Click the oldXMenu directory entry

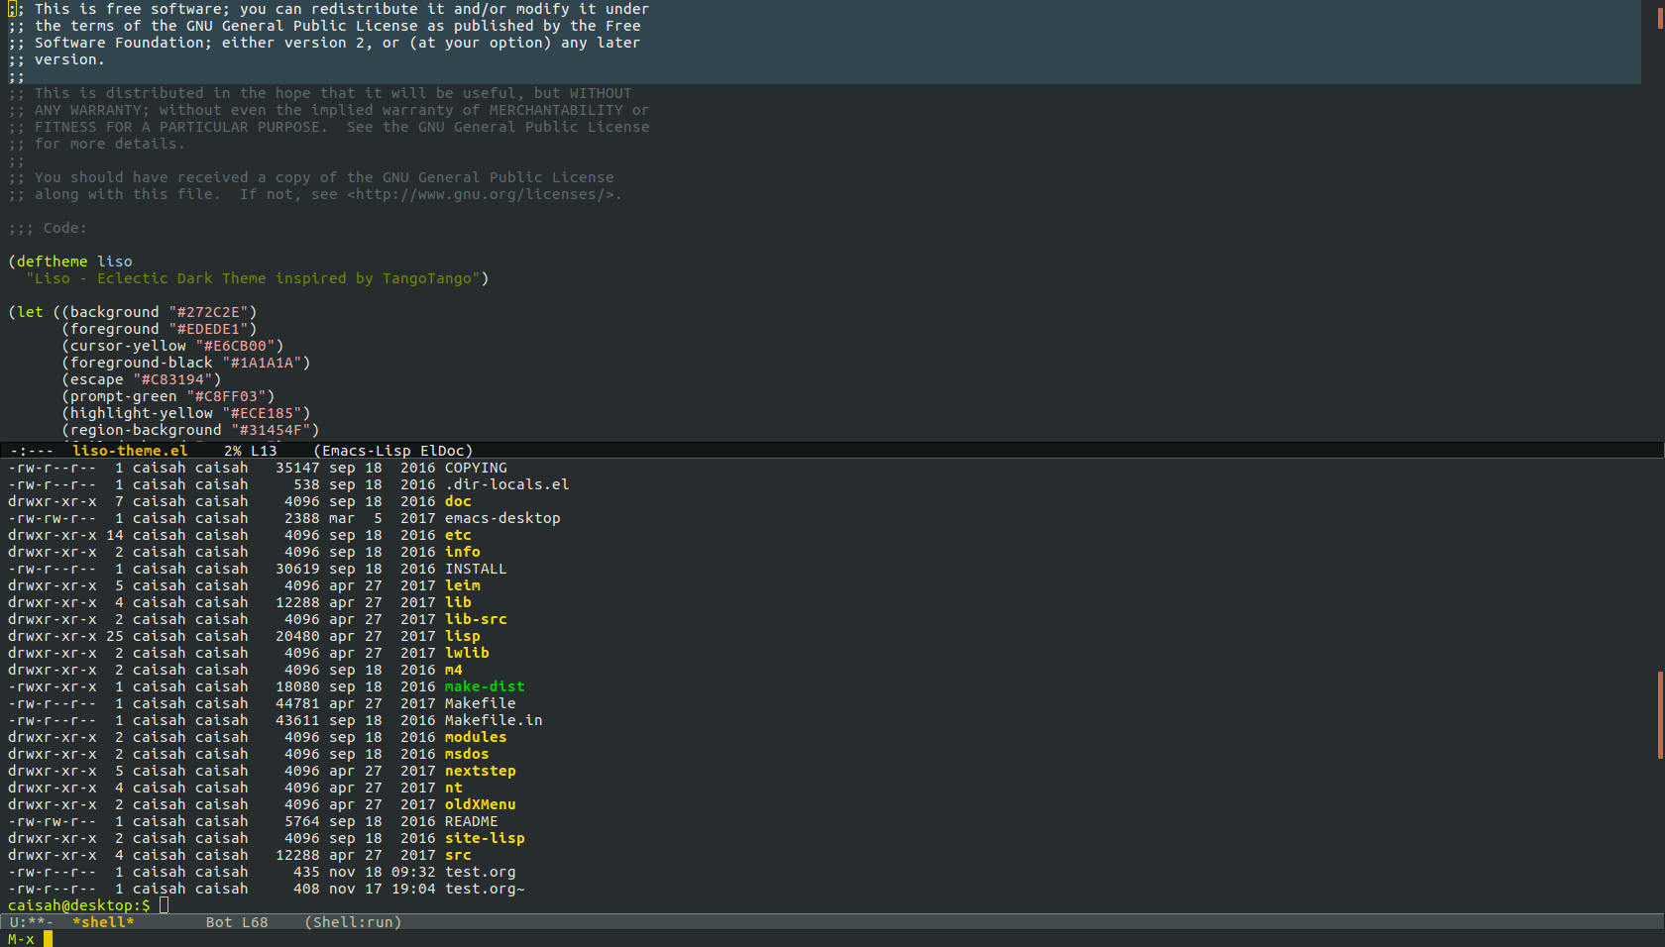(x=481, y=804)
